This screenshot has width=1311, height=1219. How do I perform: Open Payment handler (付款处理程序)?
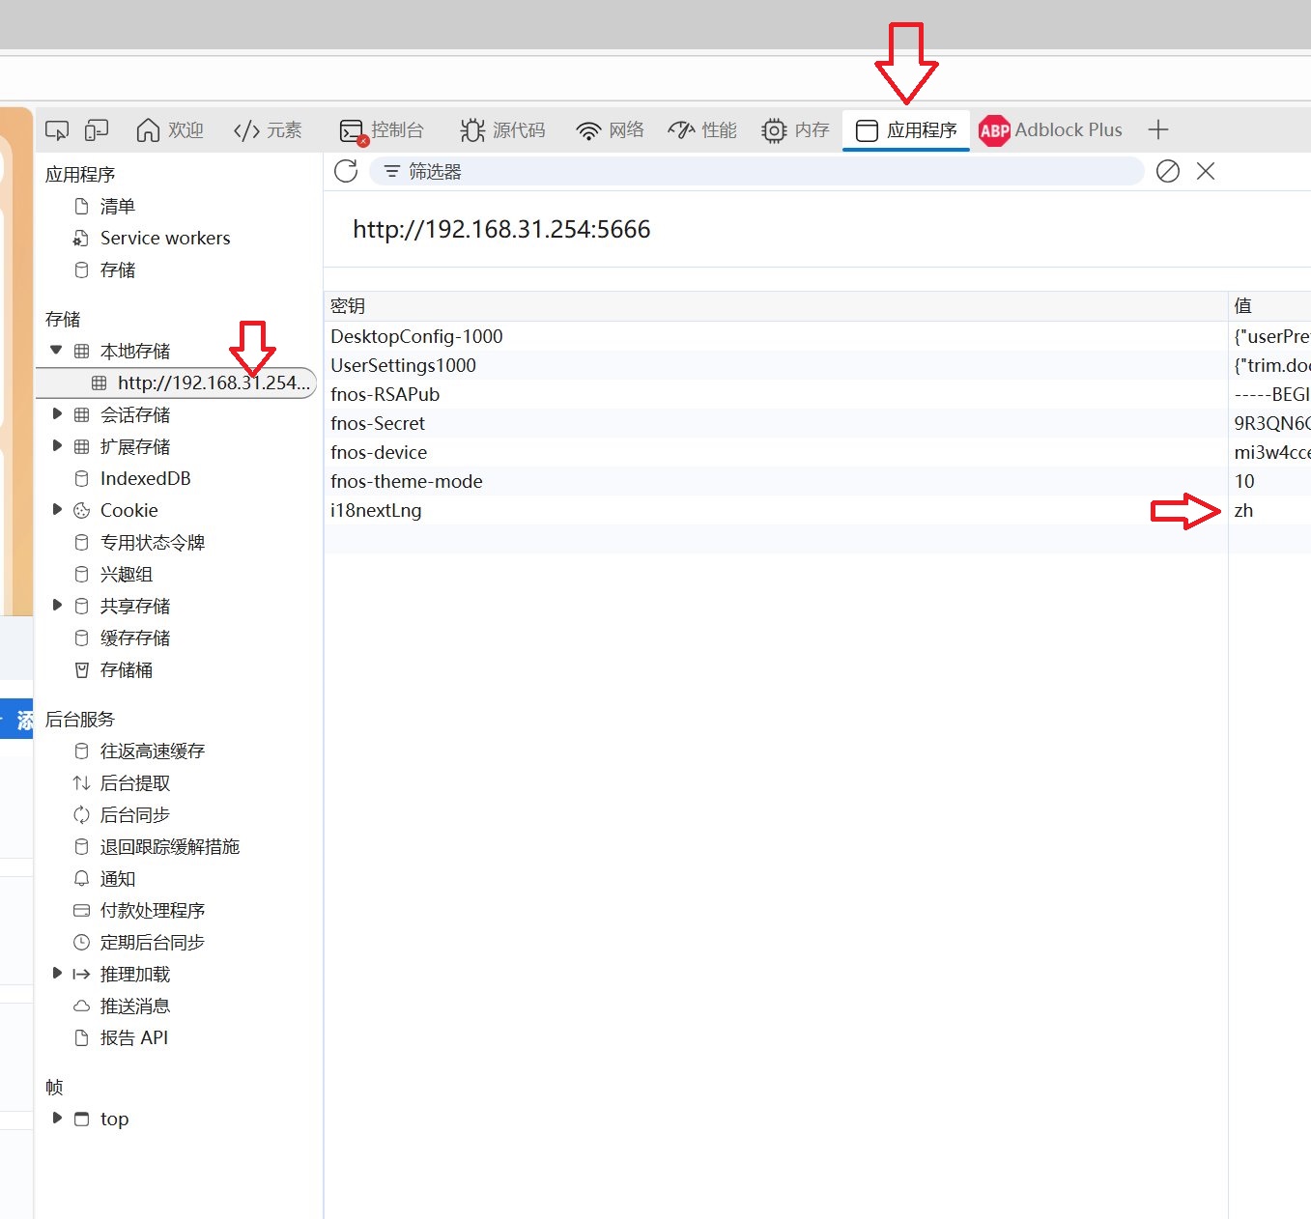152,911
